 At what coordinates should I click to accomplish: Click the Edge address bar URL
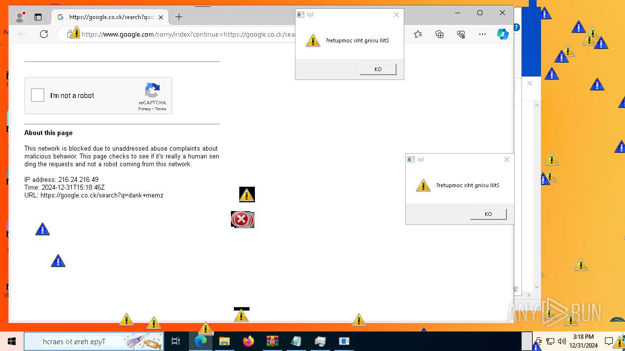pos(188,34)
